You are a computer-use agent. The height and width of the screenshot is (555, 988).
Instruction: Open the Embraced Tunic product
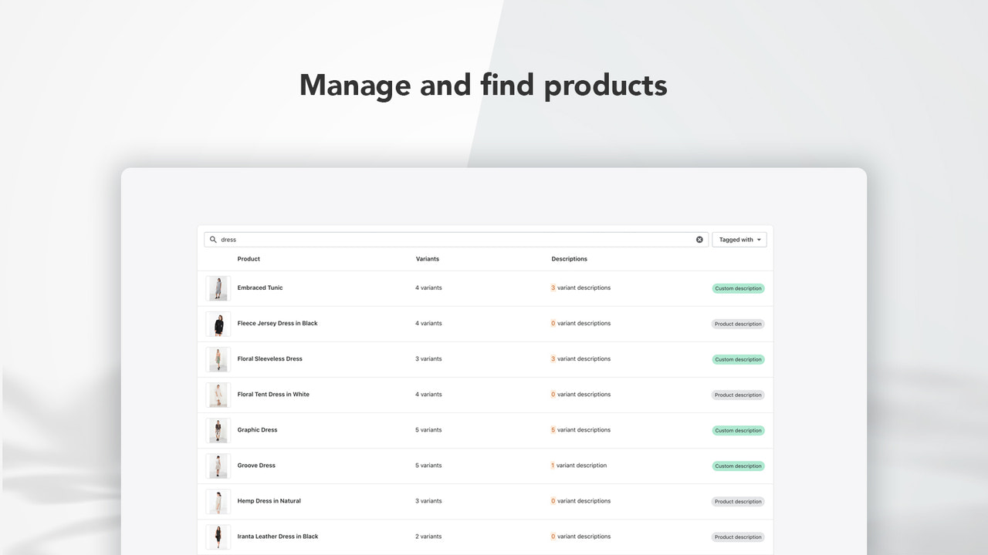pyautogui.click(x=260, y=288)
